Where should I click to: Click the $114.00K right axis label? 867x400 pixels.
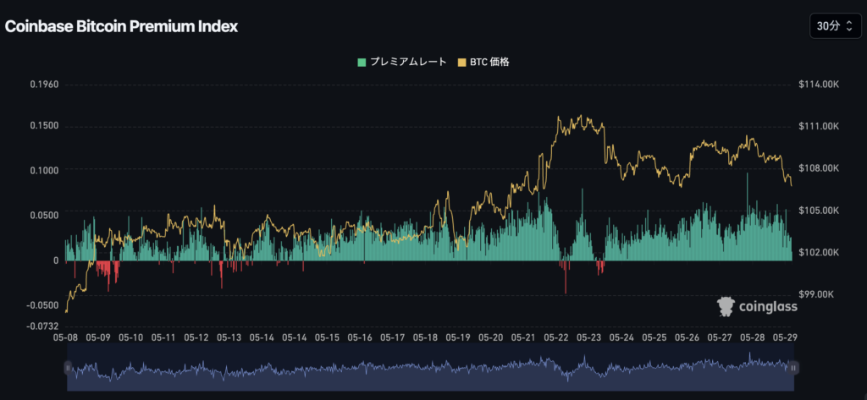pyautogui.click(x=819, y=85)
